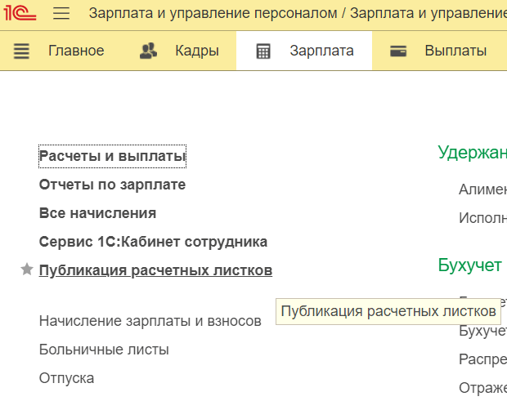Click the calculator icon for Зарплата

[x=263, y=51]
